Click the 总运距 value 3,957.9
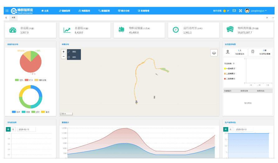The image size is (278, 163). (x=24, y=33)
